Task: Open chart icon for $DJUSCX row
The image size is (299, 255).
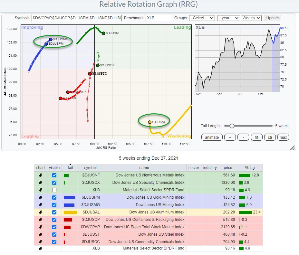Action: coord(41,183)
